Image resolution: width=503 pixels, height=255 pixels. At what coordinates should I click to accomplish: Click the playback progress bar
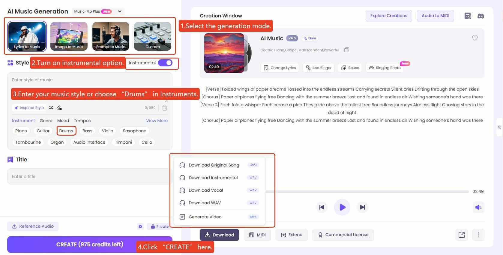coord(367,191)
